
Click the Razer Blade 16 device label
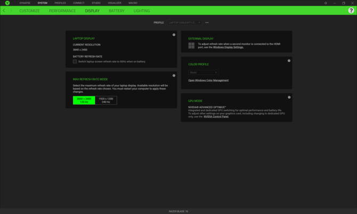(x=178, y=211)
